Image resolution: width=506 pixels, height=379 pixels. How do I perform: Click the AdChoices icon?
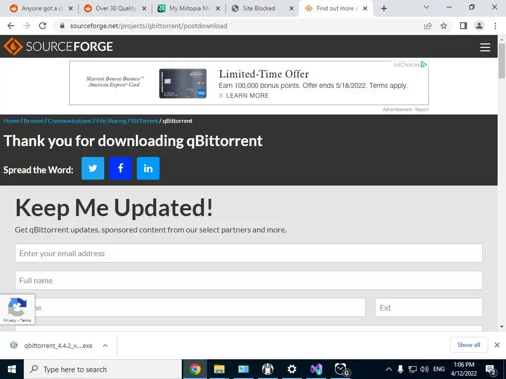pos(424,65)
